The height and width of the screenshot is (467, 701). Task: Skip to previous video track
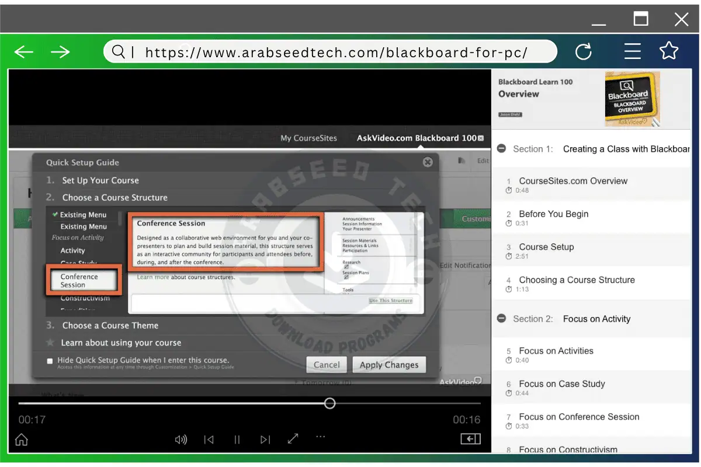point(209,440)
